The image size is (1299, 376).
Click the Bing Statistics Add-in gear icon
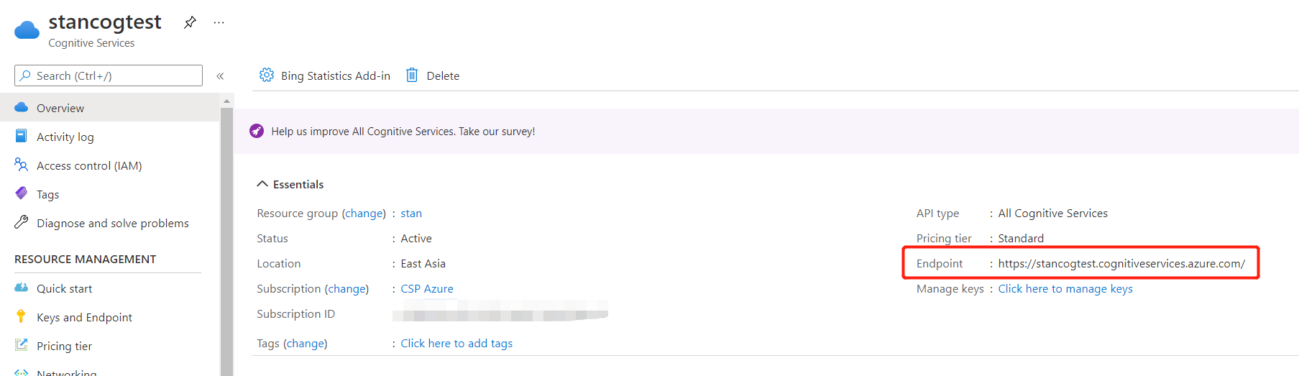pyautogui.click(x=267, y=75)
